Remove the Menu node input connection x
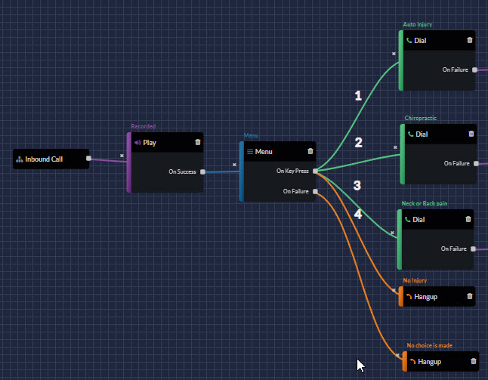 [234, 164]
